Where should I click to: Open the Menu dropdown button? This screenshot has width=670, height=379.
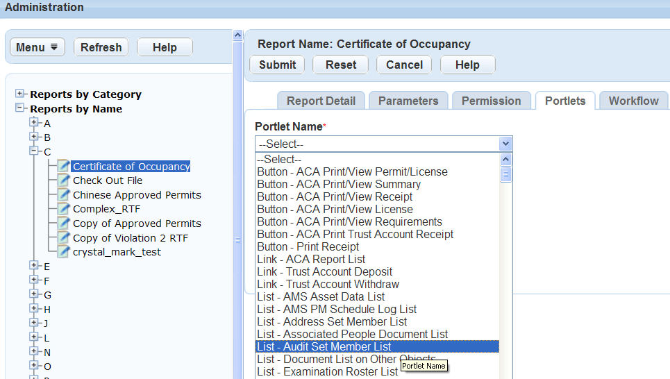37,47
